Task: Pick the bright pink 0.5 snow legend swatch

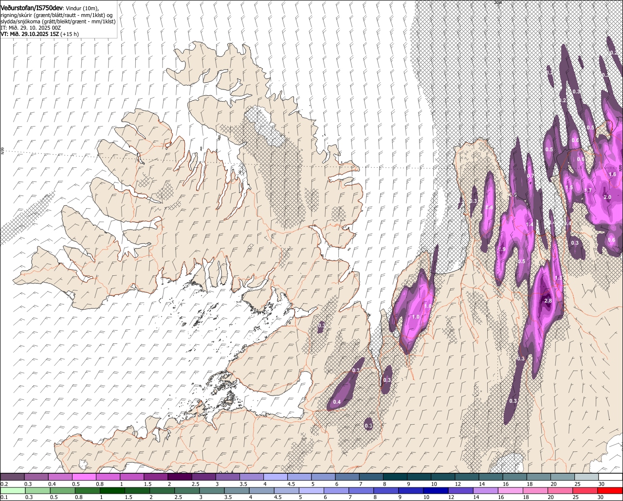Action: 84,477
